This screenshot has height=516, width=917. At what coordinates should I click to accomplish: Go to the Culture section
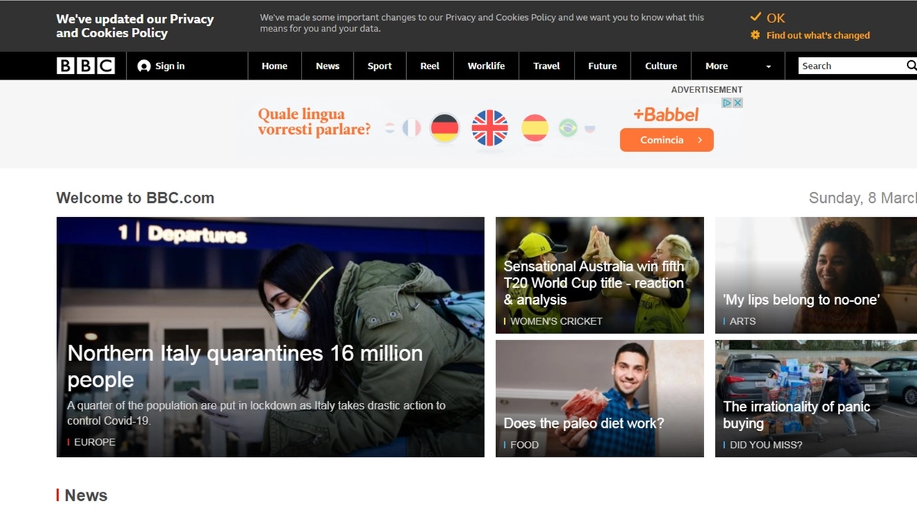[x=661, y=66]
